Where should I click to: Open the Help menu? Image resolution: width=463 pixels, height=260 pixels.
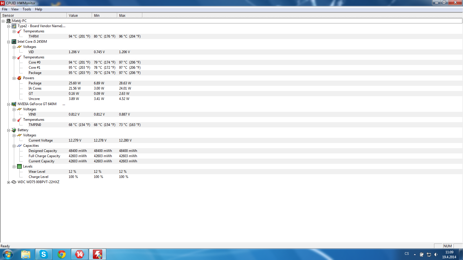tap(38, 9)
